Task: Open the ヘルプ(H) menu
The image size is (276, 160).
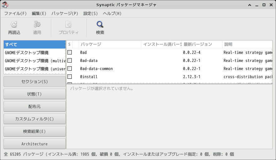Action: tap(112, 13)
